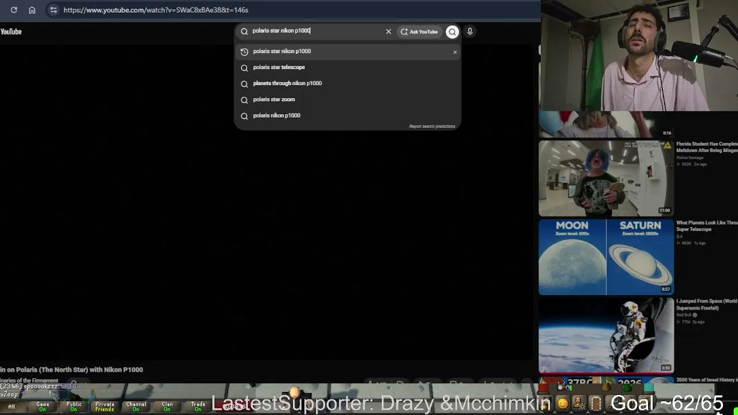The height and width of the screenshot is (415, 738).
Task: Go to the browser home page icon
Action: coord(32,10)
